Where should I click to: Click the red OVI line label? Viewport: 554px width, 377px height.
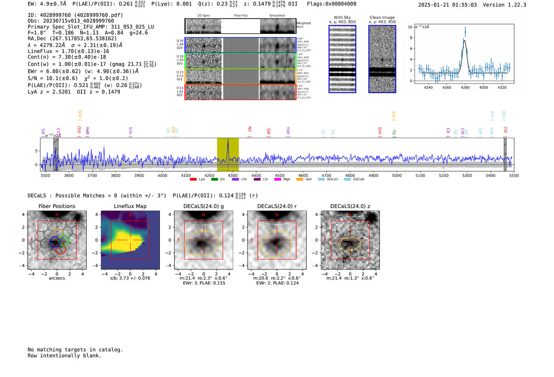coord(79,130)
